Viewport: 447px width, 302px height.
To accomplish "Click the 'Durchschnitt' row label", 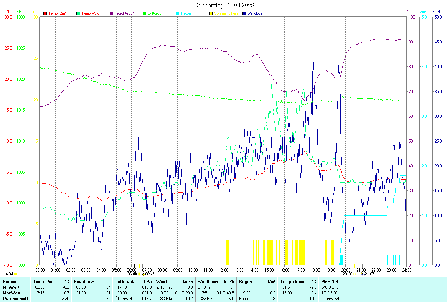I will click(15, 299).
